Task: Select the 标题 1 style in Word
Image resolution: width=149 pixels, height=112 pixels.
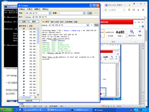Action: [x=120, y=34]
